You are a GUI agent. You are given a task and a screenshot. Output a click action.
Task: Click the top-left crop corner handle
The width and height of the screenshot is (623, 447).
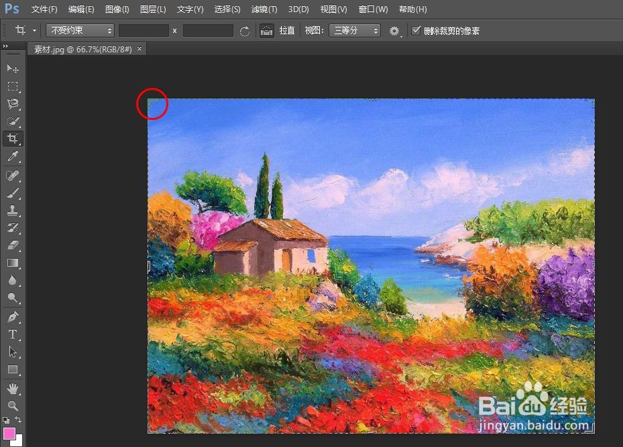(x=152, y=103)
